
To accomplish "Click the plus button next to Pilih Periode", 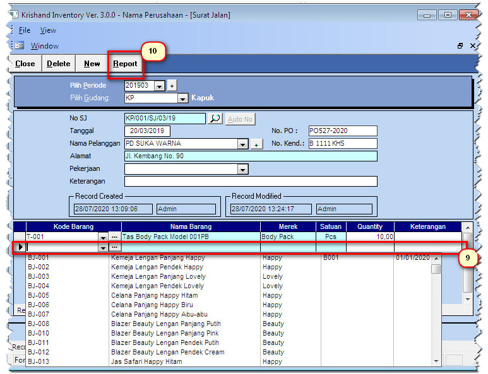I will [x=172, y=86].
